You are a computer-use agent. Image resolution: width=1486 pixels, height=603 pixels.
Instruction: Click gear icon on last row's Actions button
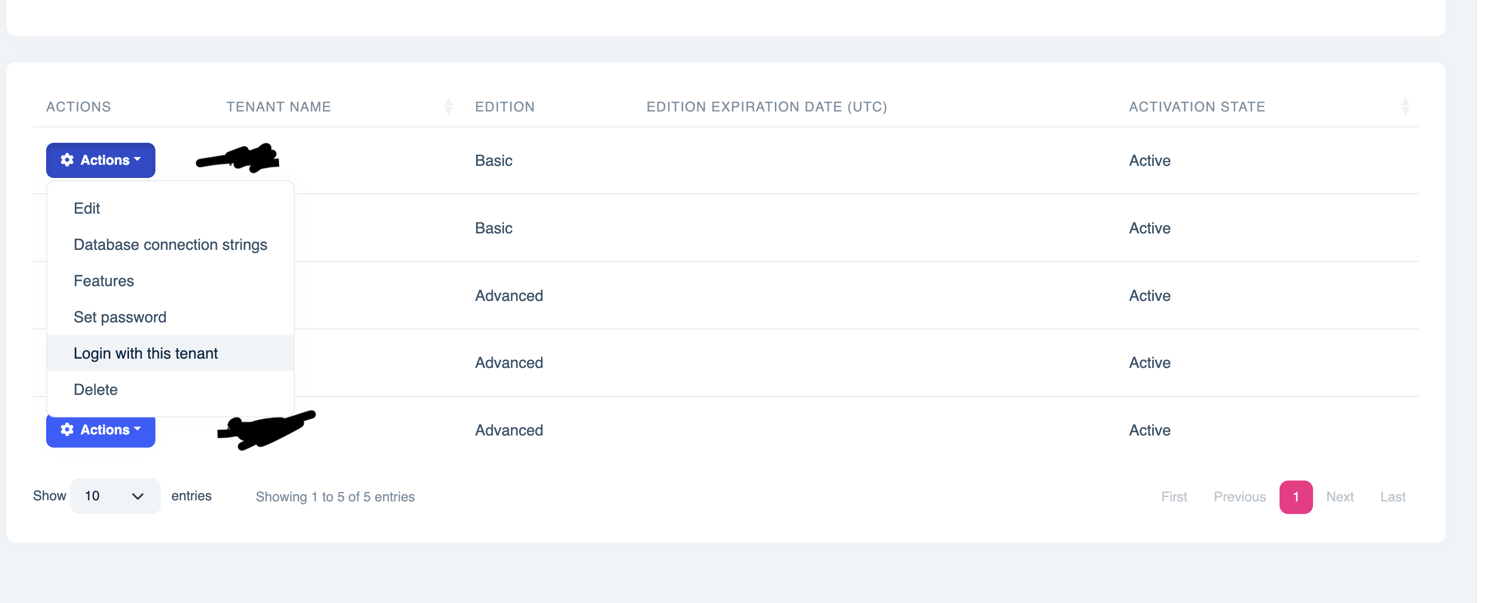point(67,429)
